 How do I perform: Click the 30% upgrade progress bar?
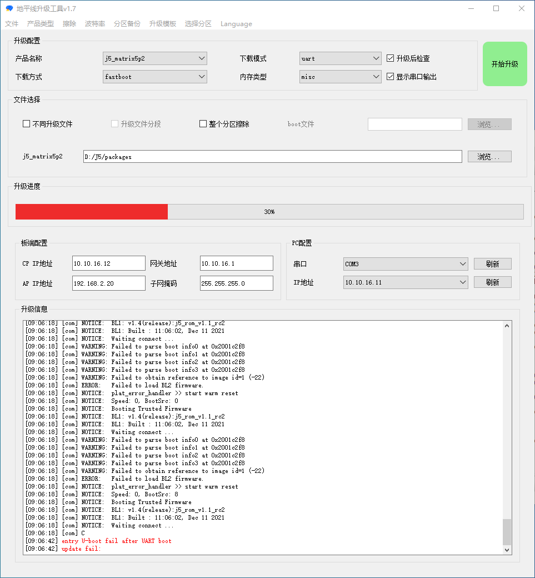[269, 212]
